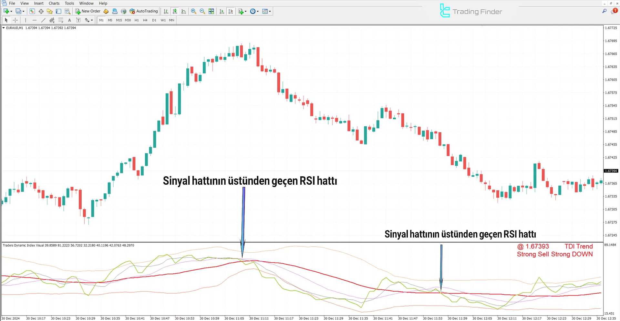Select the W1 timeframe
The width and height of the screenshot is (620, 321).
[163, 20]
